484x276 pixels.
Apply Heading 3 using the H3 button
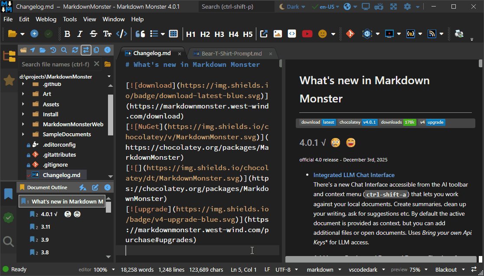[219, 34]
